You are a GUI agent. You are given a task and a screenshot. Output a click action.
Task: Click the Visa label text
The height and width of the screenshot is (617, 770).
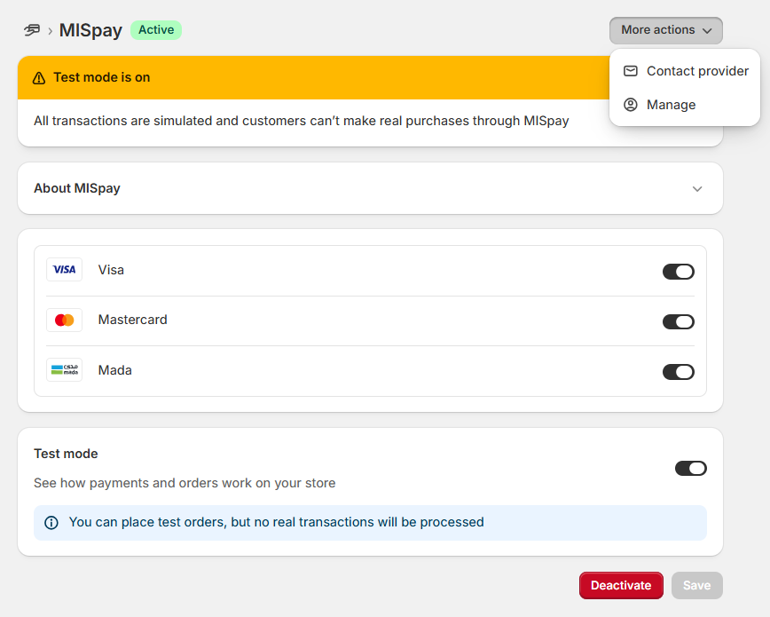[x=111, y=270]
